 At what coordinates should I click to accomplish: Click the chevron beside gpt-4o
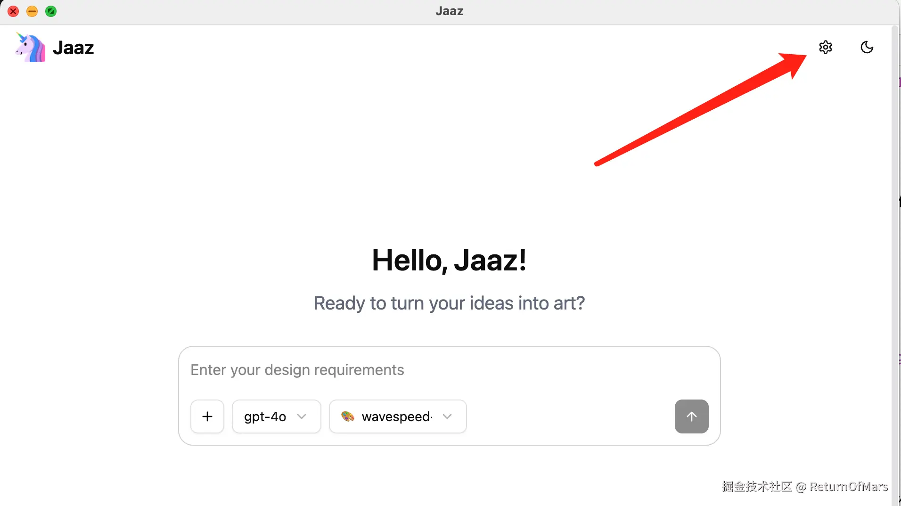tap(302, 416)
